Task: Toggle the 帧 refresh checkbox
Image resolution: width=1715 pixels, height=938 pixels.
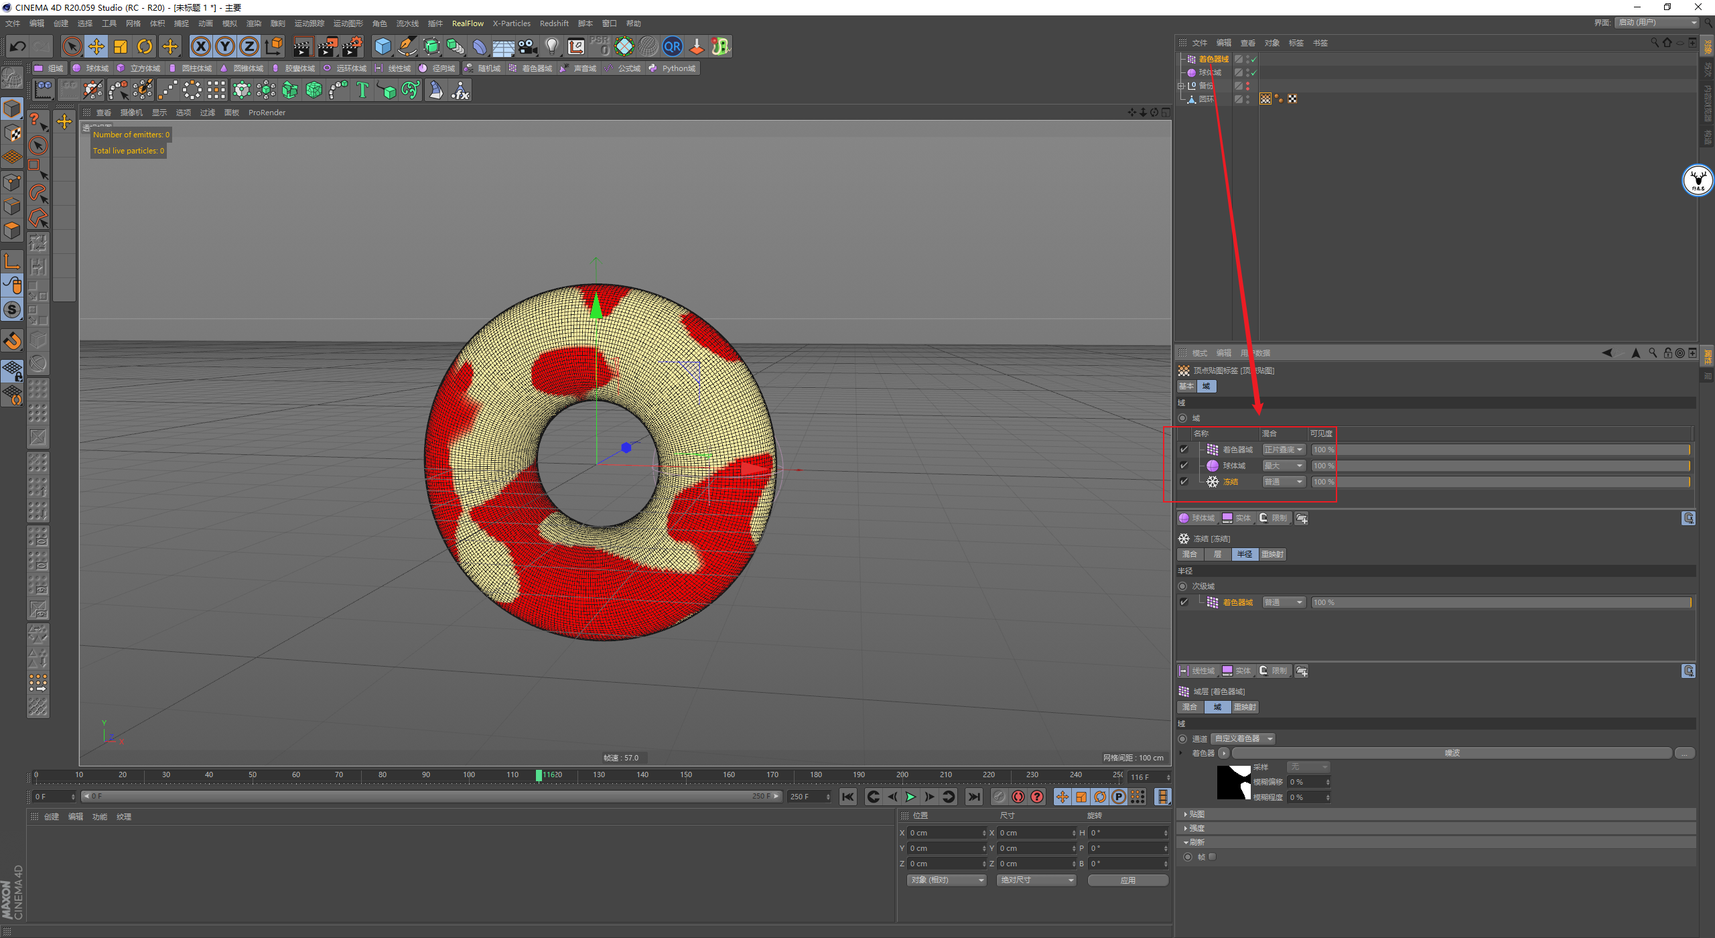Action: (1212, 857)
